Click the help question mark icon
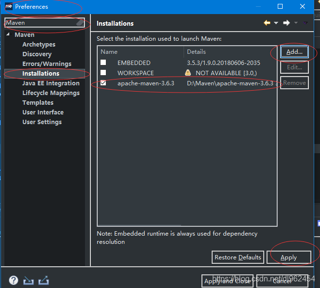 tap(14, 280)
